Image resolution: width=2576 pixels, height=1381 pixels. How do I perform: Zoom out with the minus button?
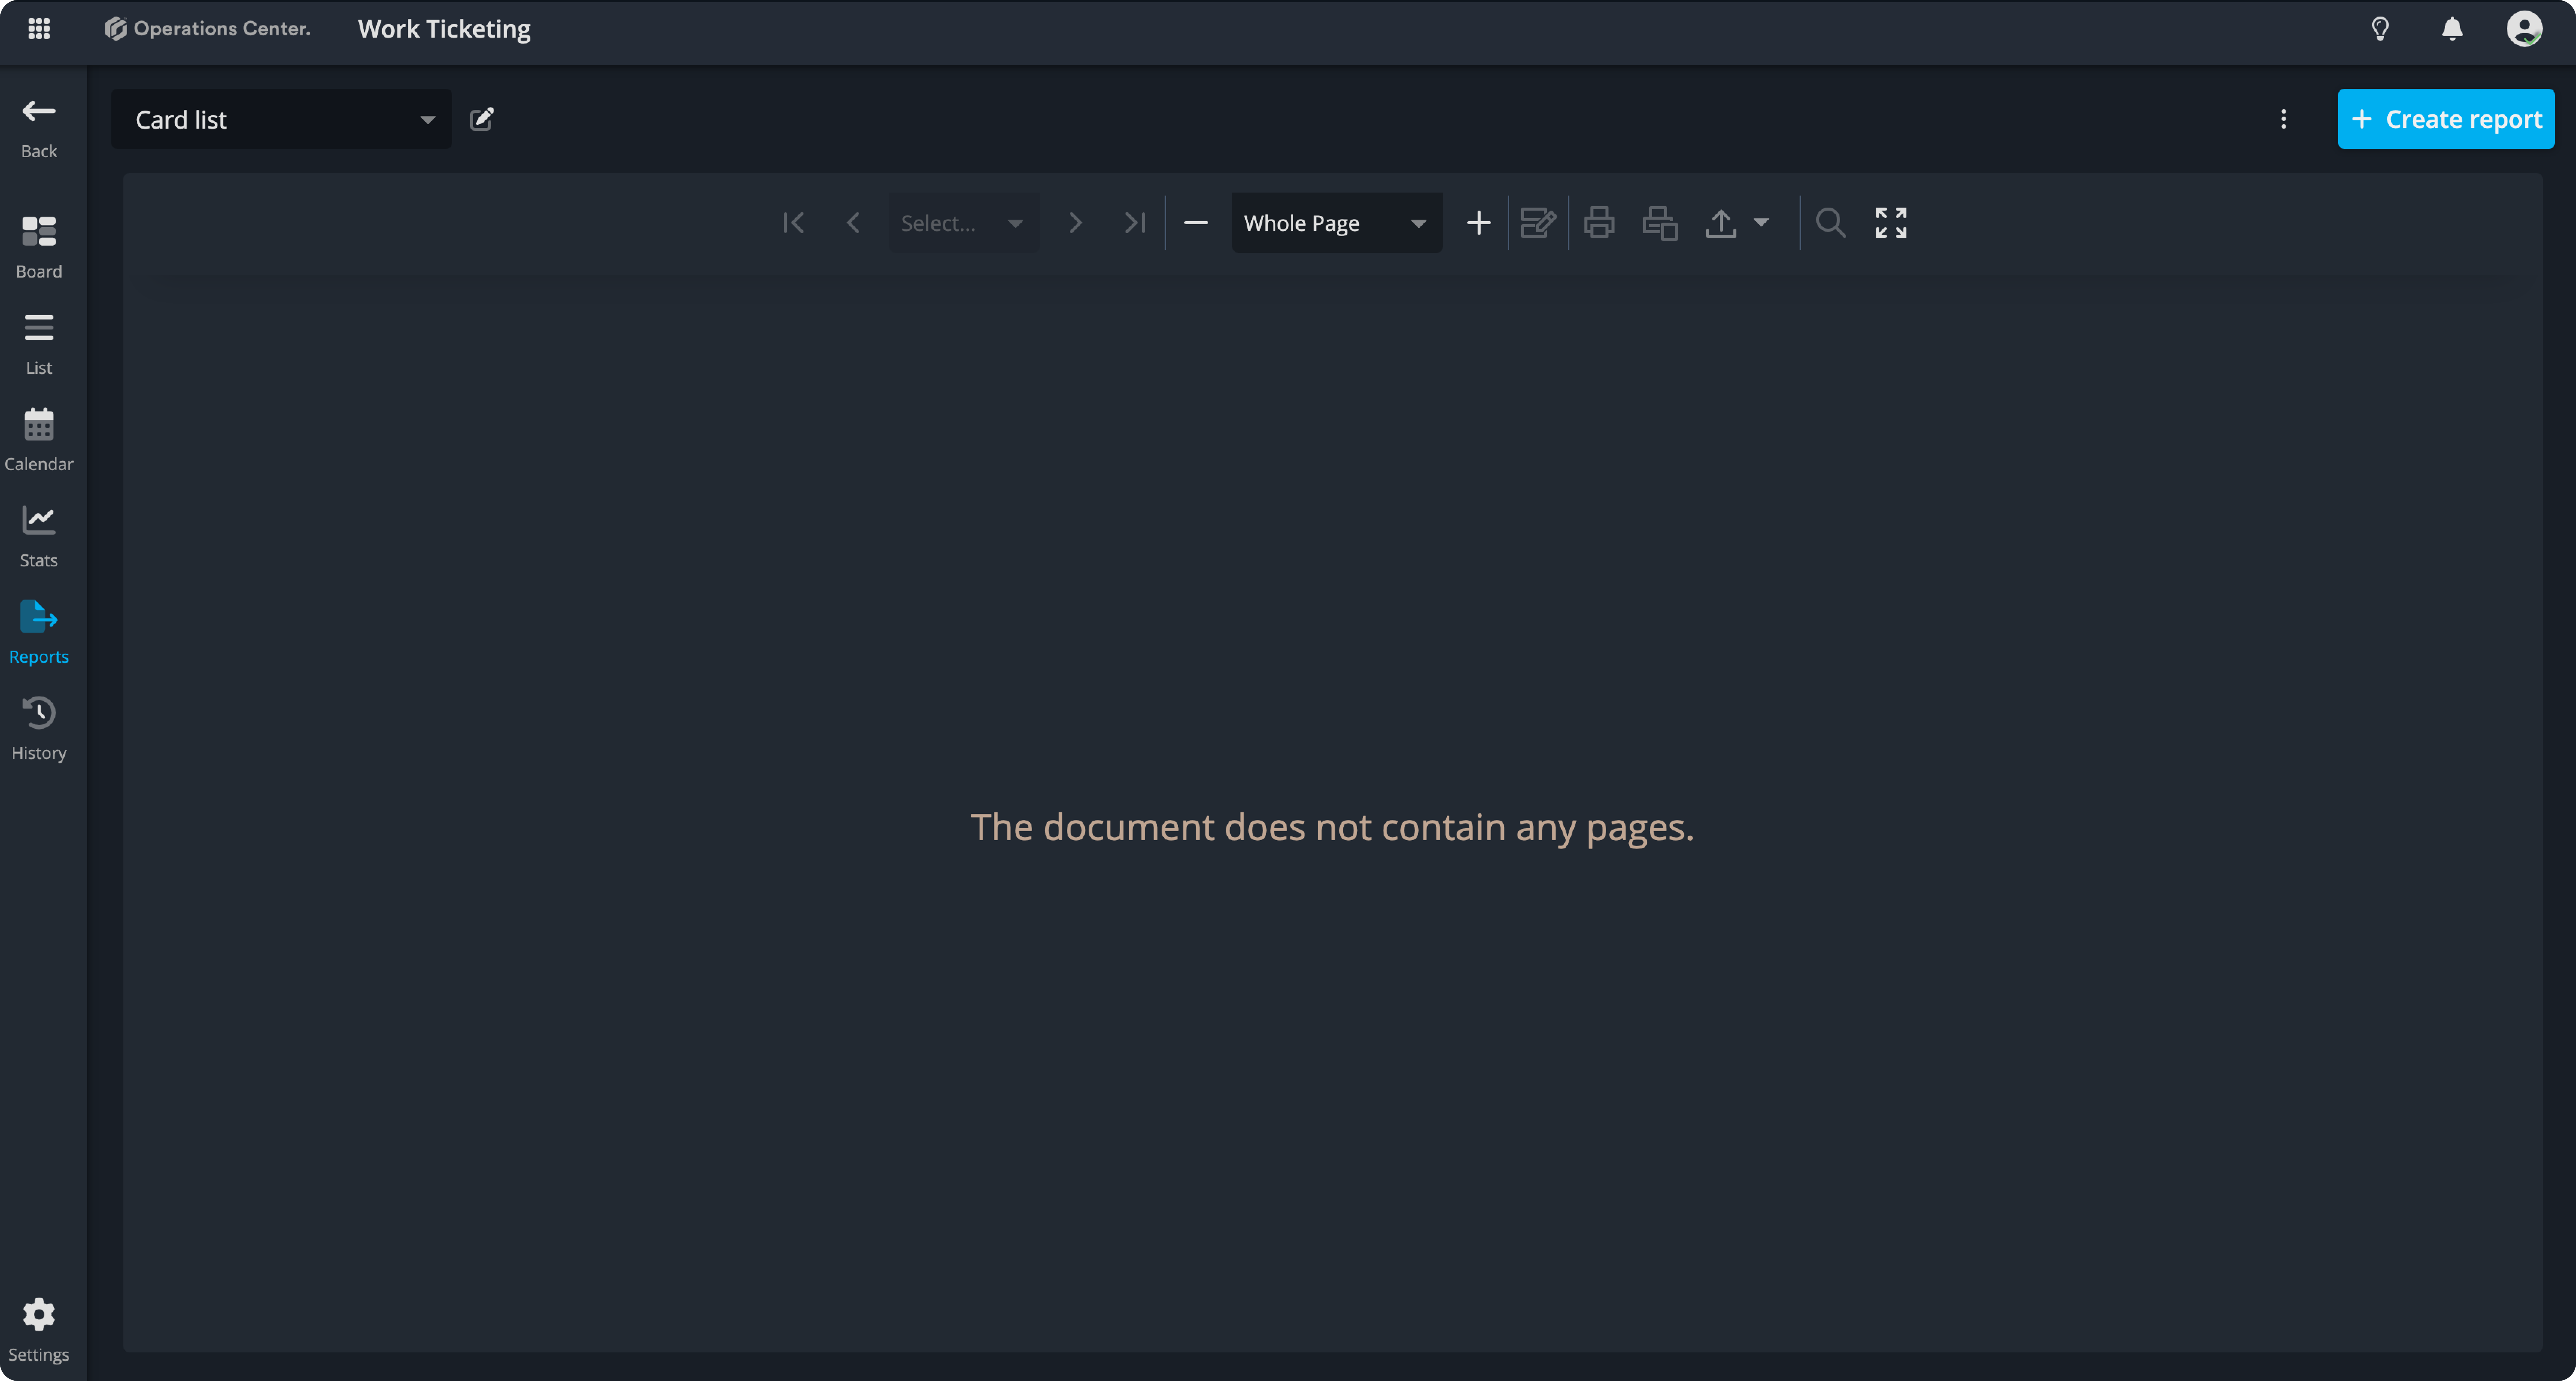point(1196,223)
